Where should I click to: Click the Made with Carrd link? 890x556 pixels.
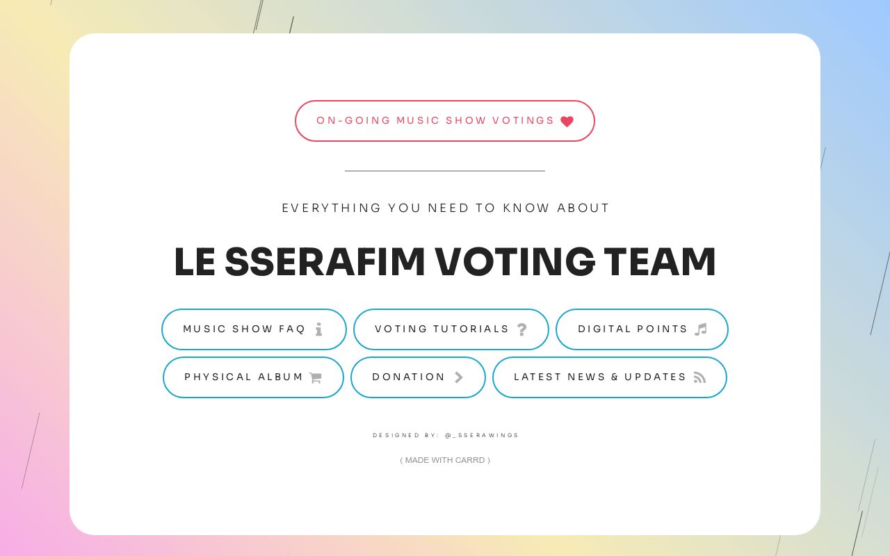click(445, 460)
